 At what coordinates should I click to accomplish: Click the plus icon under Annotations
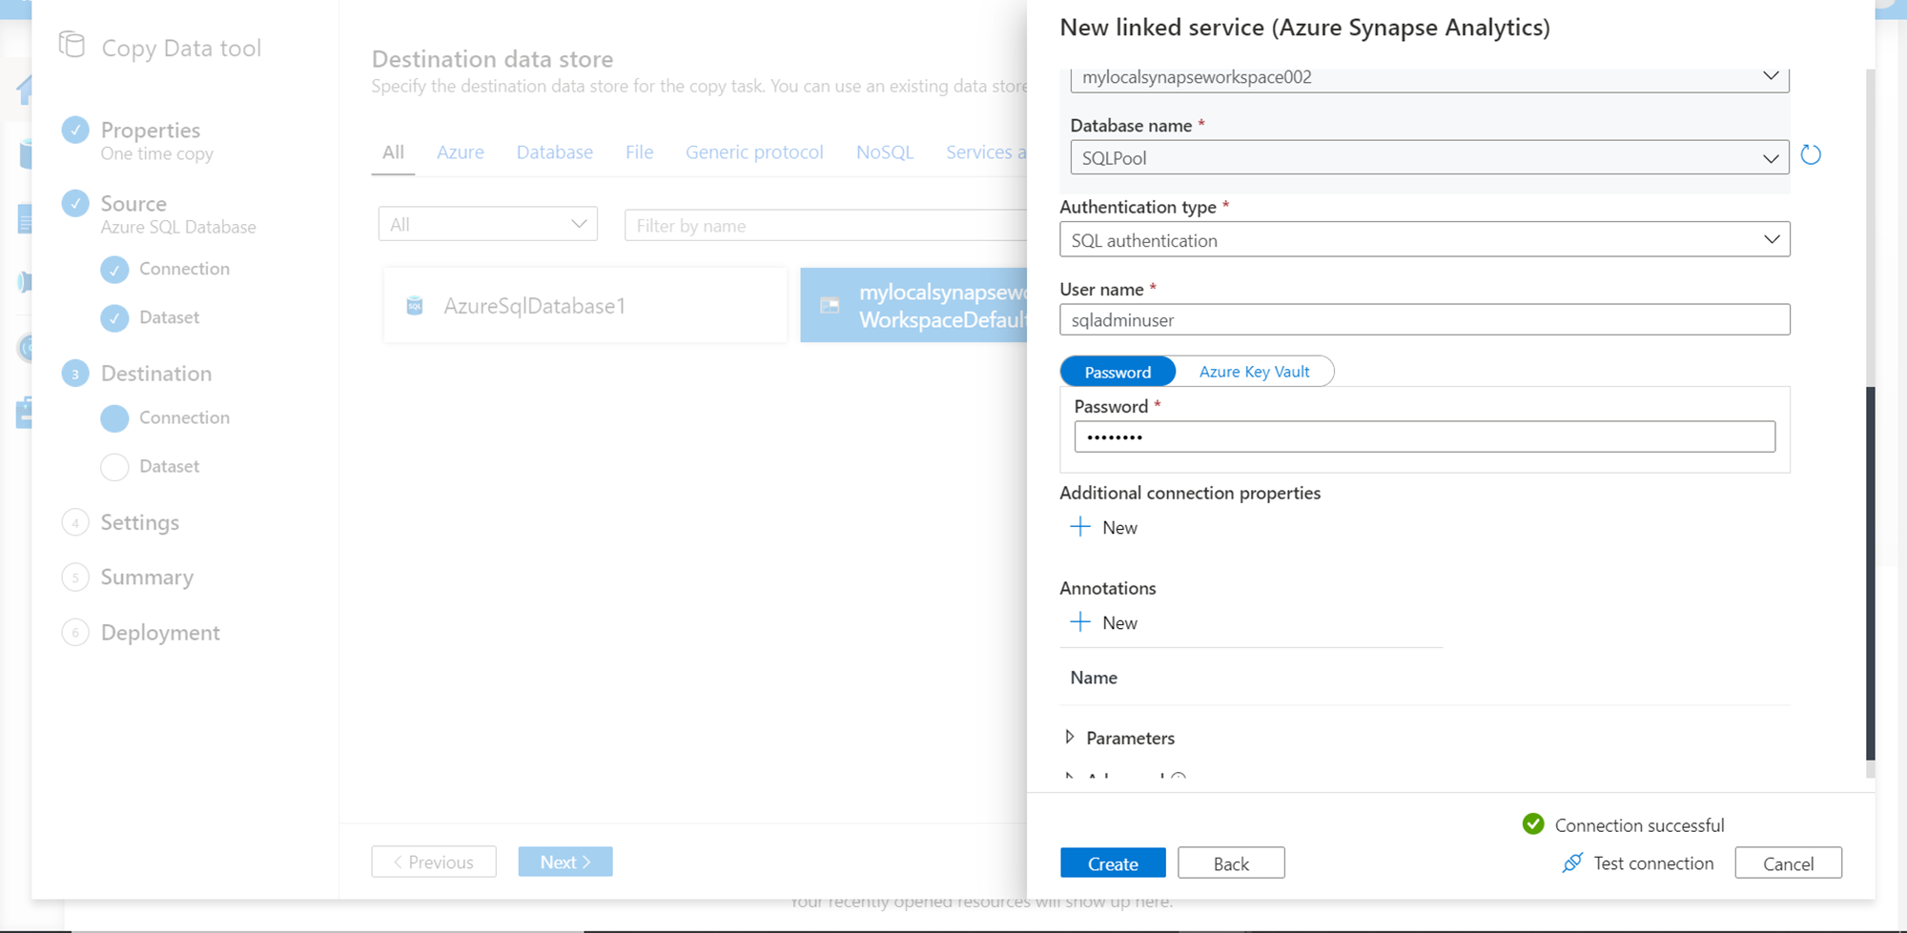pos(1080,622)
